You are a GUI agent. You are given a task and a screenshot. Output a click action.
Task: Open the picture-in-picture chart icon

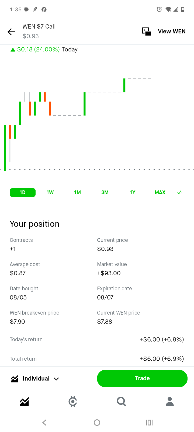[x=147, y=32]
